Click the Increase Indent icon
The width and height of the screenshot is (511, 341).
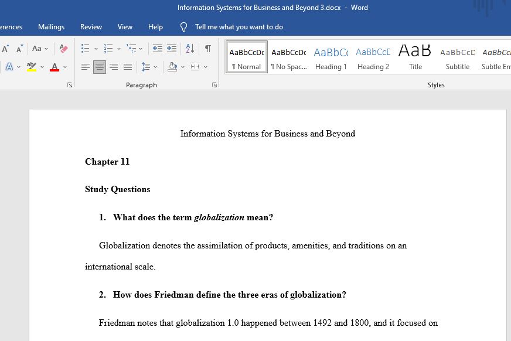pos(172,49)
